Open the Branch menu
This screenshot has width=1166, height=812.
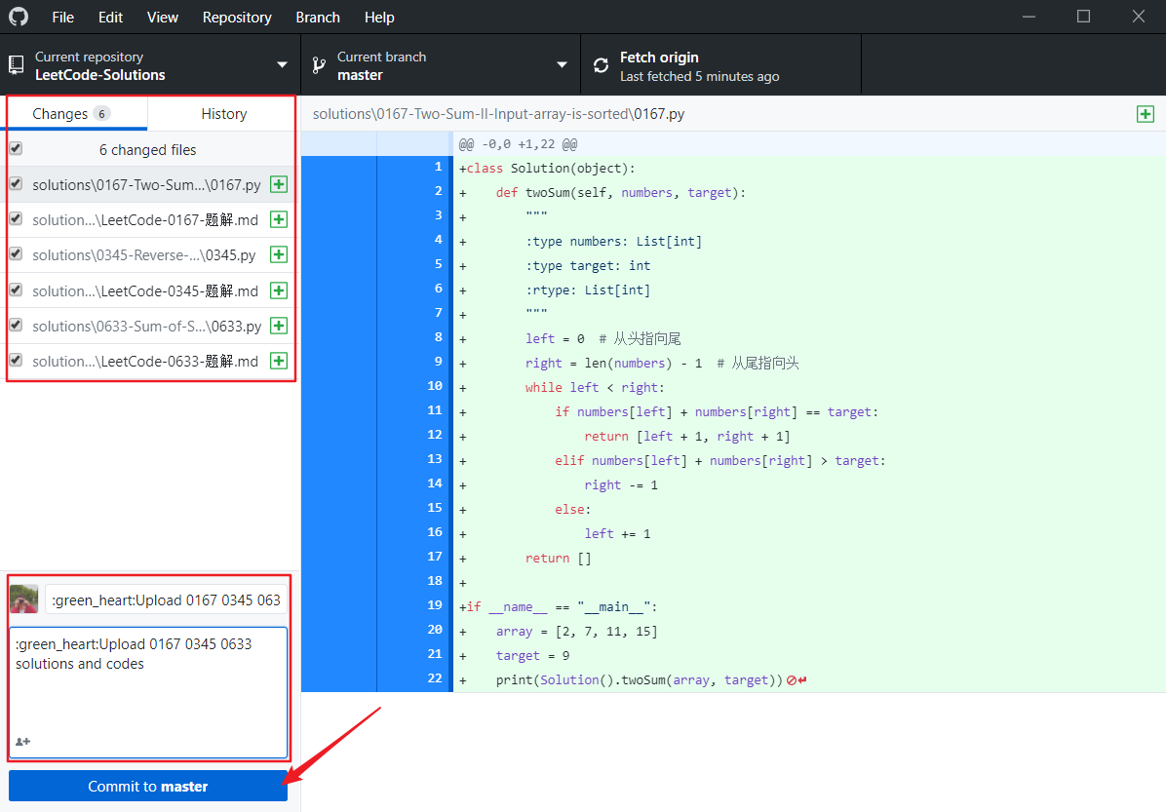[x=318, y=18]
